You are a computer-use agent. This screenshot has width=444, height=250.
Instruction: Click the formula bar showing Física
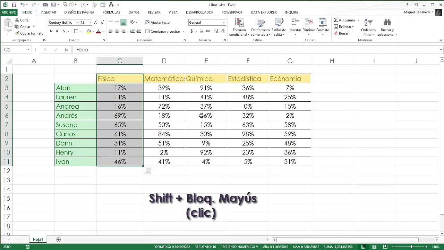pyautogui.click(x=256, y=50)
